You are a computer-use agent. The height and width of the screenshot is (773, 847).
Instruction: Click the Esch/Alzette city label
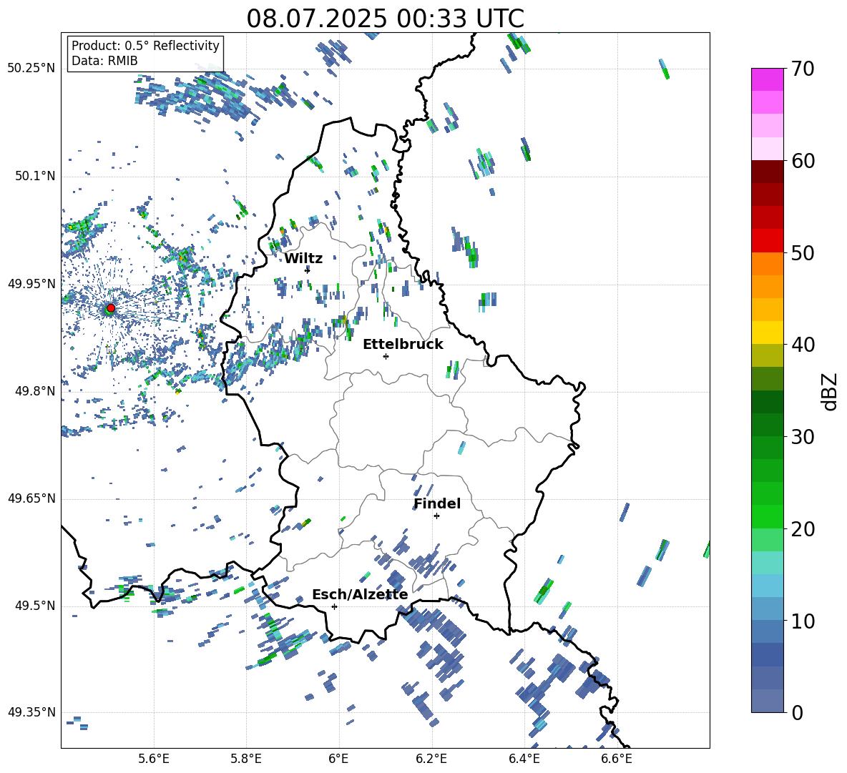[360, 595]
